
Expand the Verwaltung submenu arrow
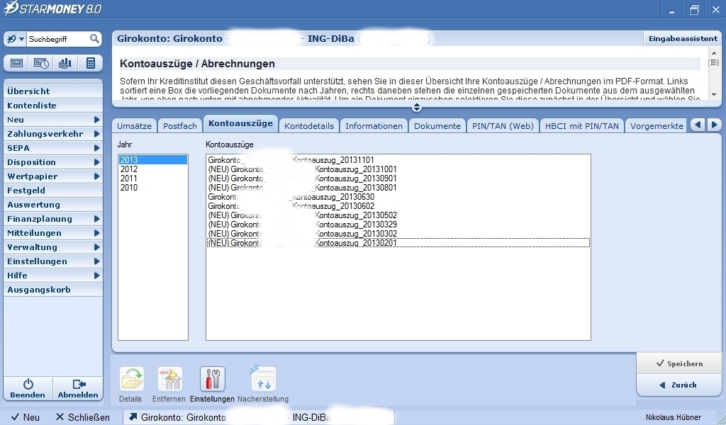tap(96, 247)
